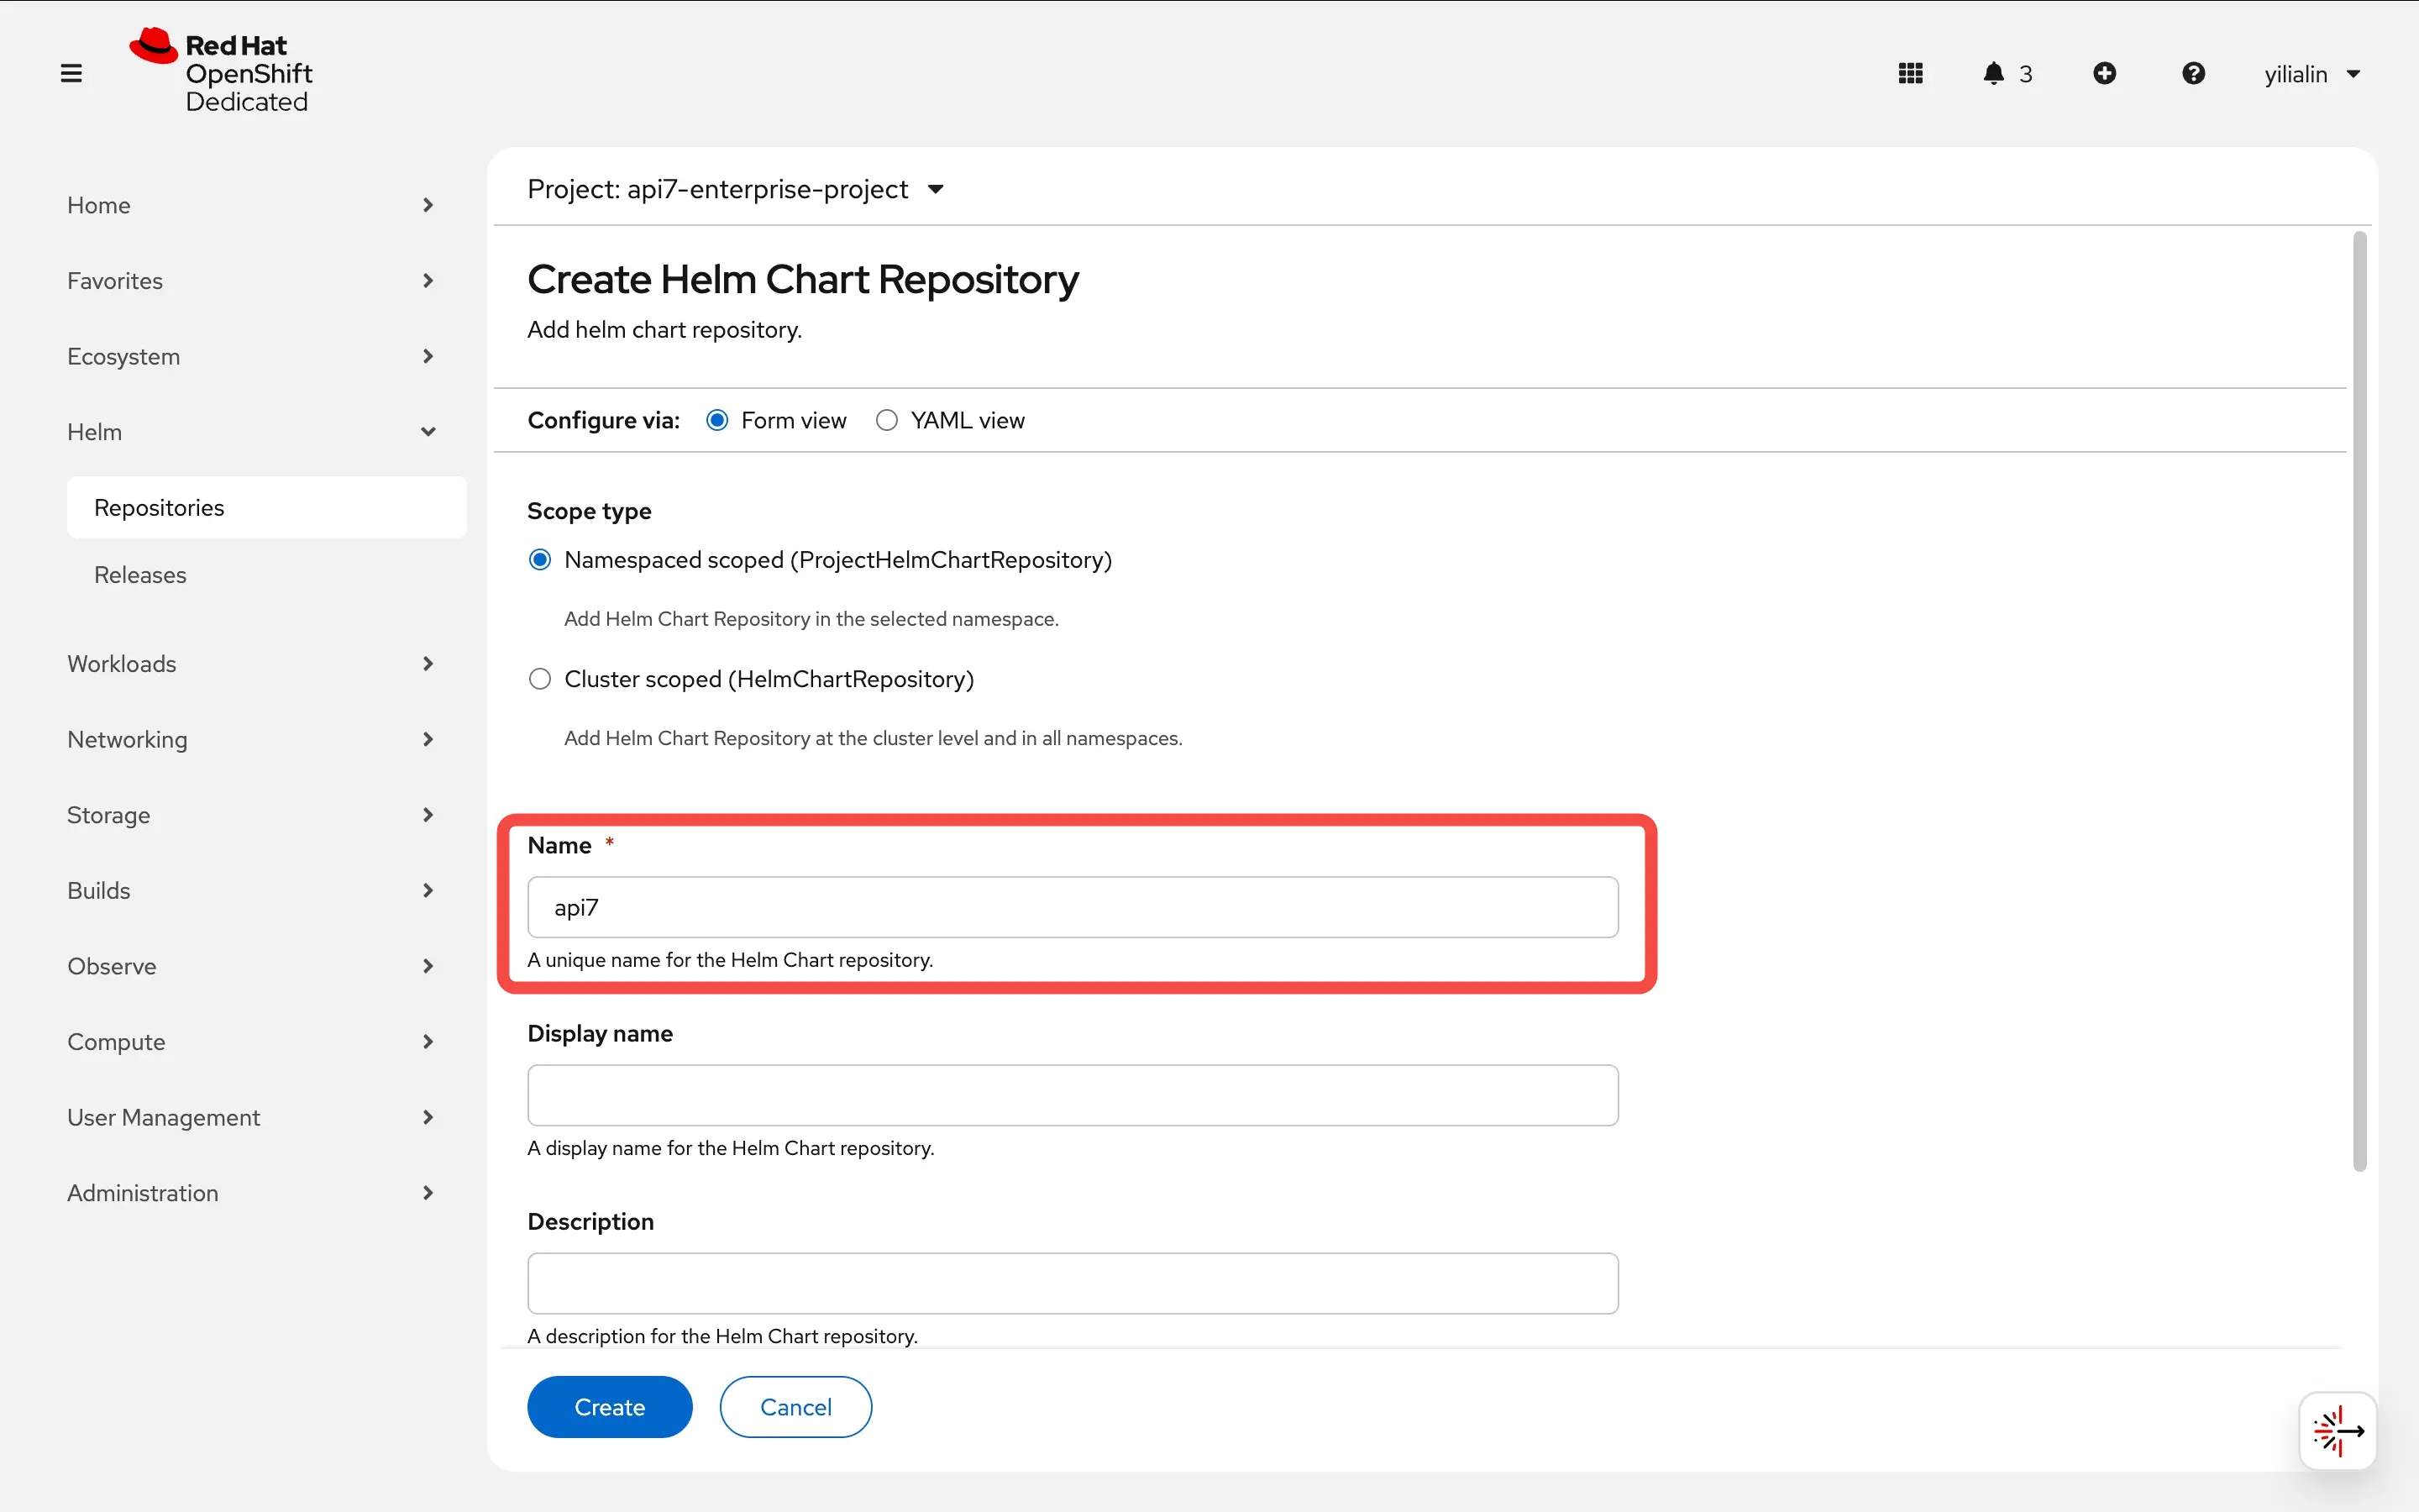Viewport: 2419px width, 1512px height.
Task: Open the Repositories section under Helm
Action: pos(160,507)
